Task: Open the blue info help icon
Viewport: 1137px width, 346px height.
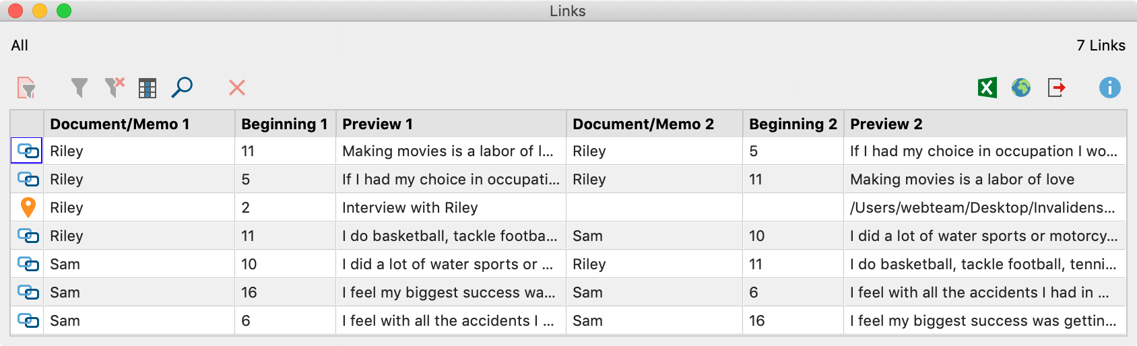Action: coord(1109,88)
